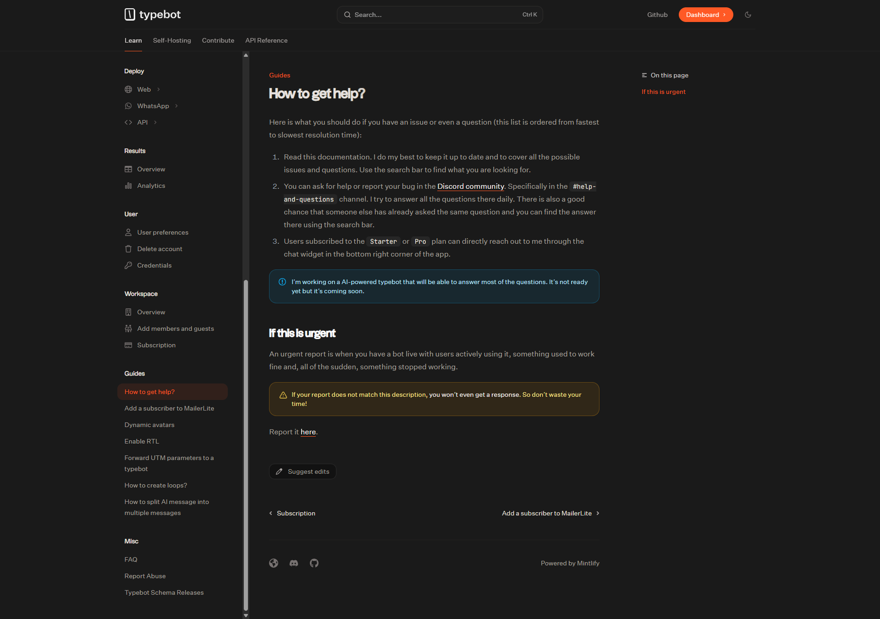Click the website globe icon in footer
The width and height of the screenshot is (880, 619).
(x=274, y=563)
